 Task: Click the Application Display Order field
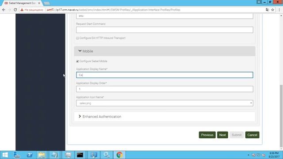[164, 89]
